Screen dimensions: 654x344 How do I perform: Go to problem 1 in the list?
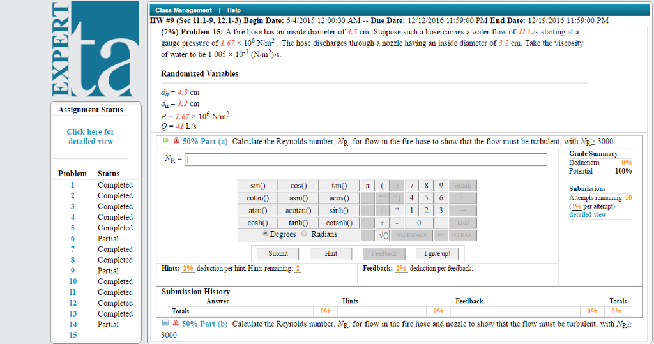(73, 184)
